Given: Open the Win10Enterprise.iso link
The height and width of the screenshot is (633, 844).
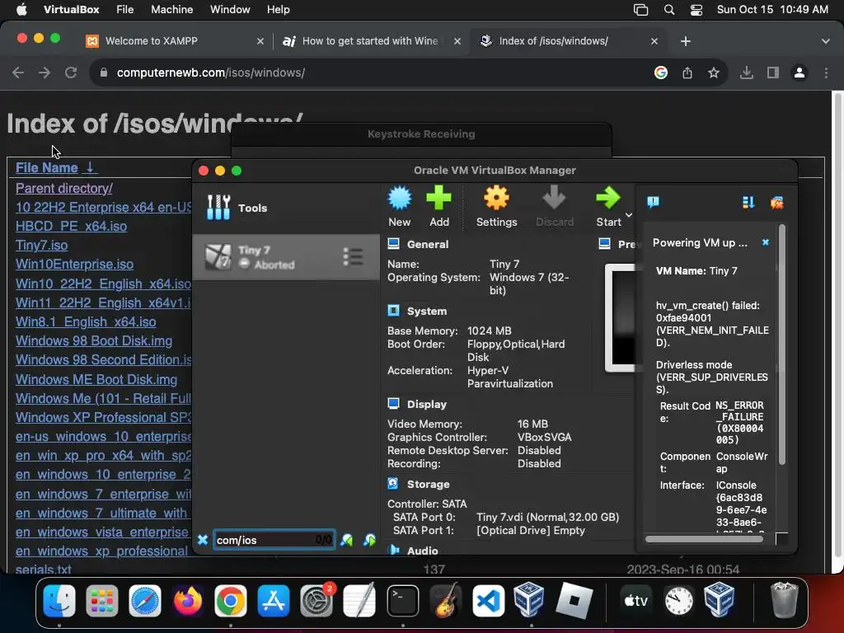Looking at the screenshot, I should (74, 265).
